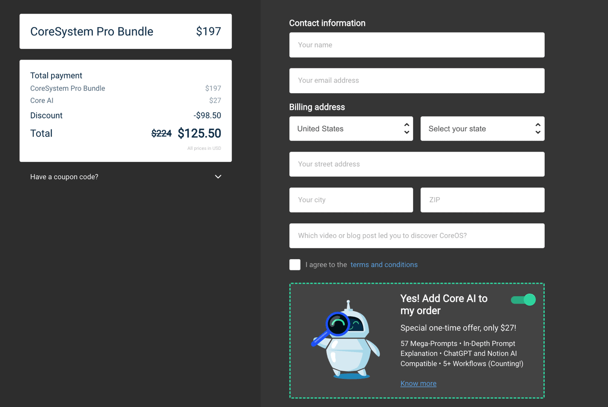Click into the Your email address field
Image resolution: width=608 pixels, height=407 pixels.
click(416, 80)
